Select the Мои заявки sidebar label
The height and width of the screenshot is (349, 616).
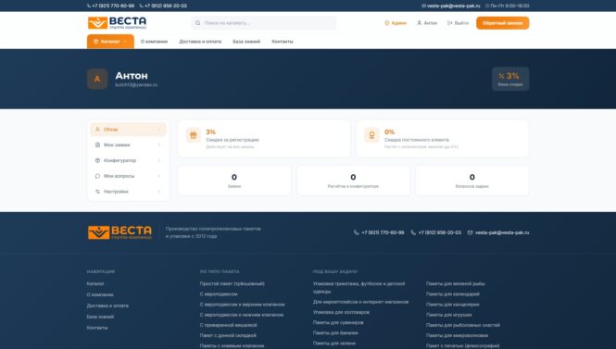pos(117,144)
